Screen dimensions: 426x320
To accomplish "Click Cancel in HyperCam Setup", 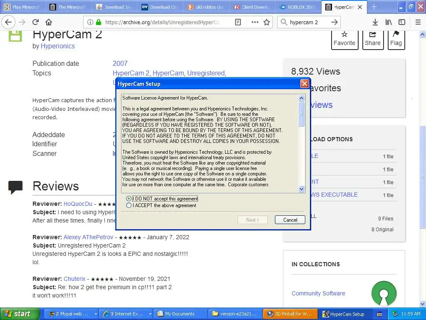I will pos(290,220).
